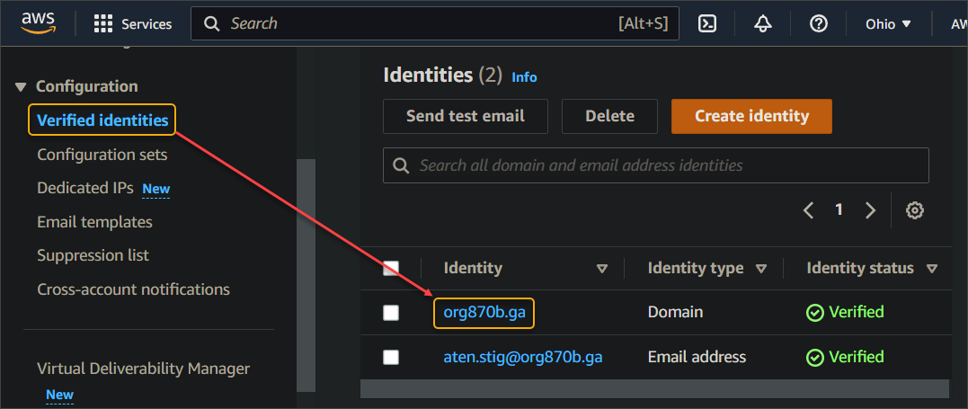
Task: Open the Ohio region dropdown
Action: 888,24
